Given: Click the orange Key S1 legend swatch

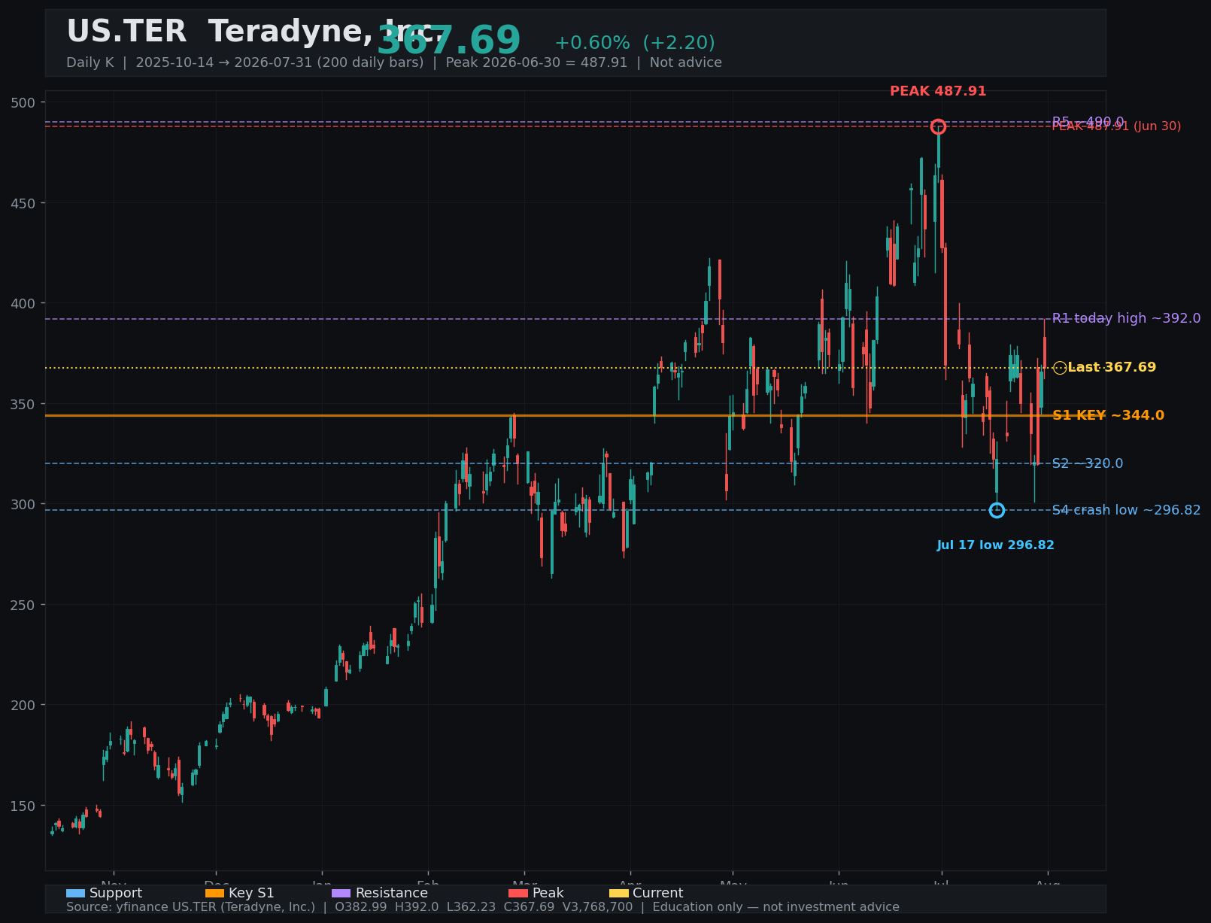Looking at the screenshot, I should [x=214, y=894].
